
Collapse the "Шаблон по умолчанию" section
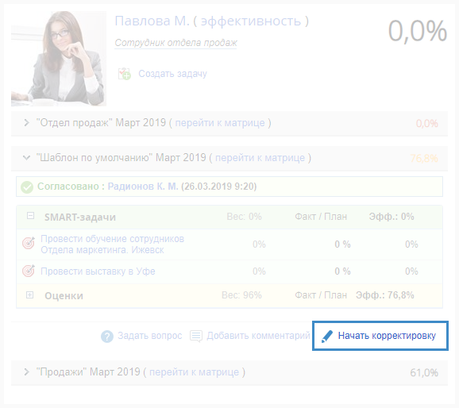point(27,158)
